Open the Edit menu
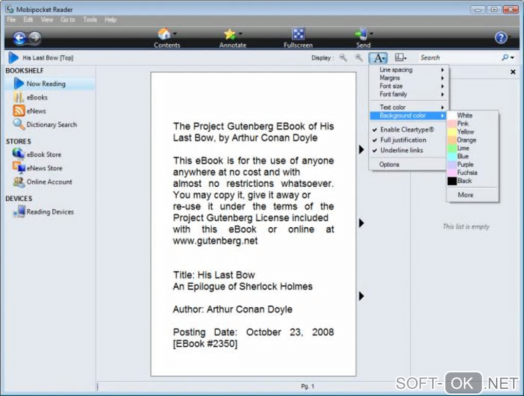524x396 pixels. [28, 19]
